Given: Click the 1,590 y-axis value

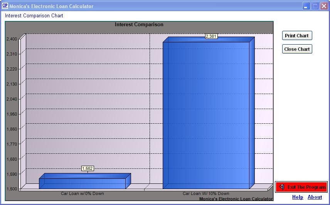Looking at the screenshot, I should tap(12, 174).
